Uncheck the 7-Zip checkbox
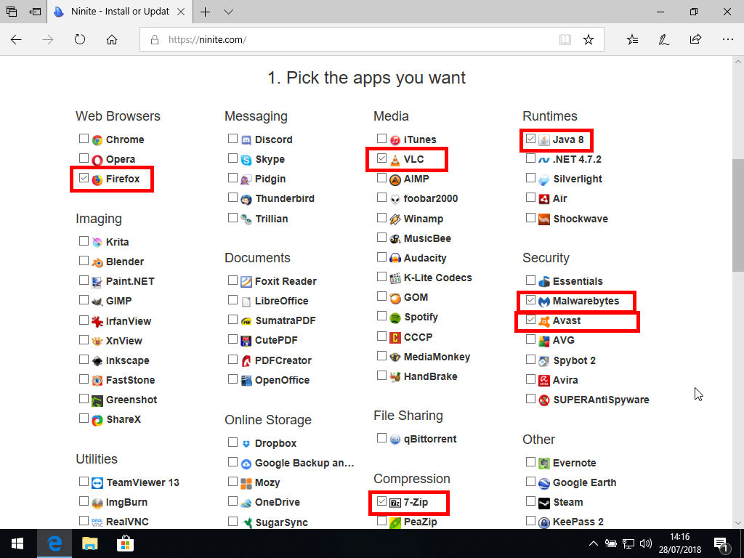Screen dimensions: 744x558 [382, 501]
